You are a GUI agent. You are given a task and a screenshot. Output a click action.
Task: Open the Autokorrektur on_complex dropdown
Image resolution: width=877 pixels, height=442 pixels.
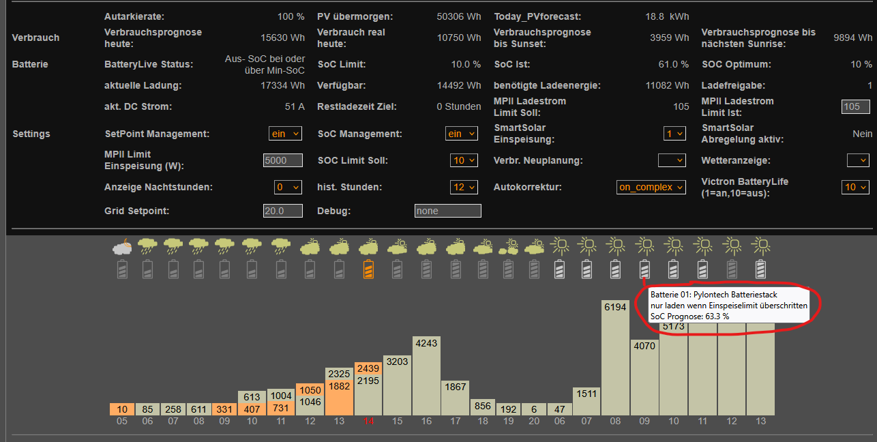click(x=651, y=187)
